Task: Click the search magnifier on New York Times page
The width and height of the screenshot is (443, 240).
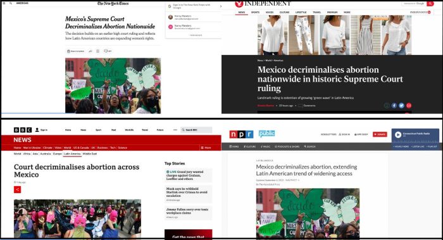Action: coord(11,3)
